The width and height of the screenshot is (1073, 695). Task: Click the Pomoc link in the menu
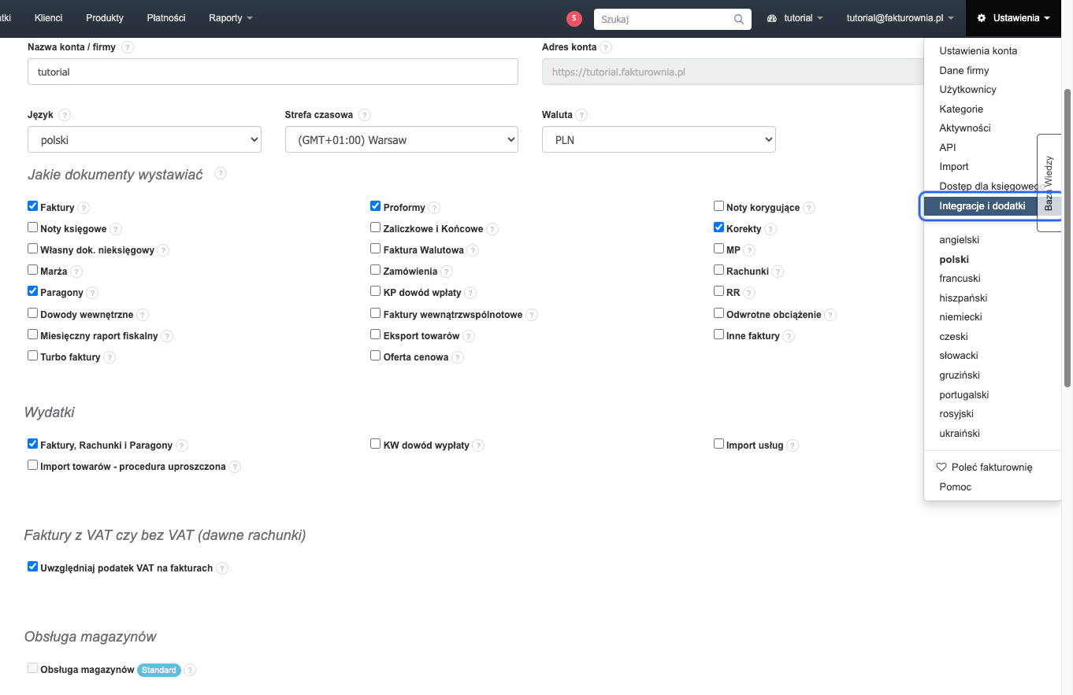(x=956, y=487)
